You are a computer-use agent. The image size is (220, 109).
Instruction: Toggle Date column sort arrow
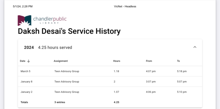(x=29, y=61)
